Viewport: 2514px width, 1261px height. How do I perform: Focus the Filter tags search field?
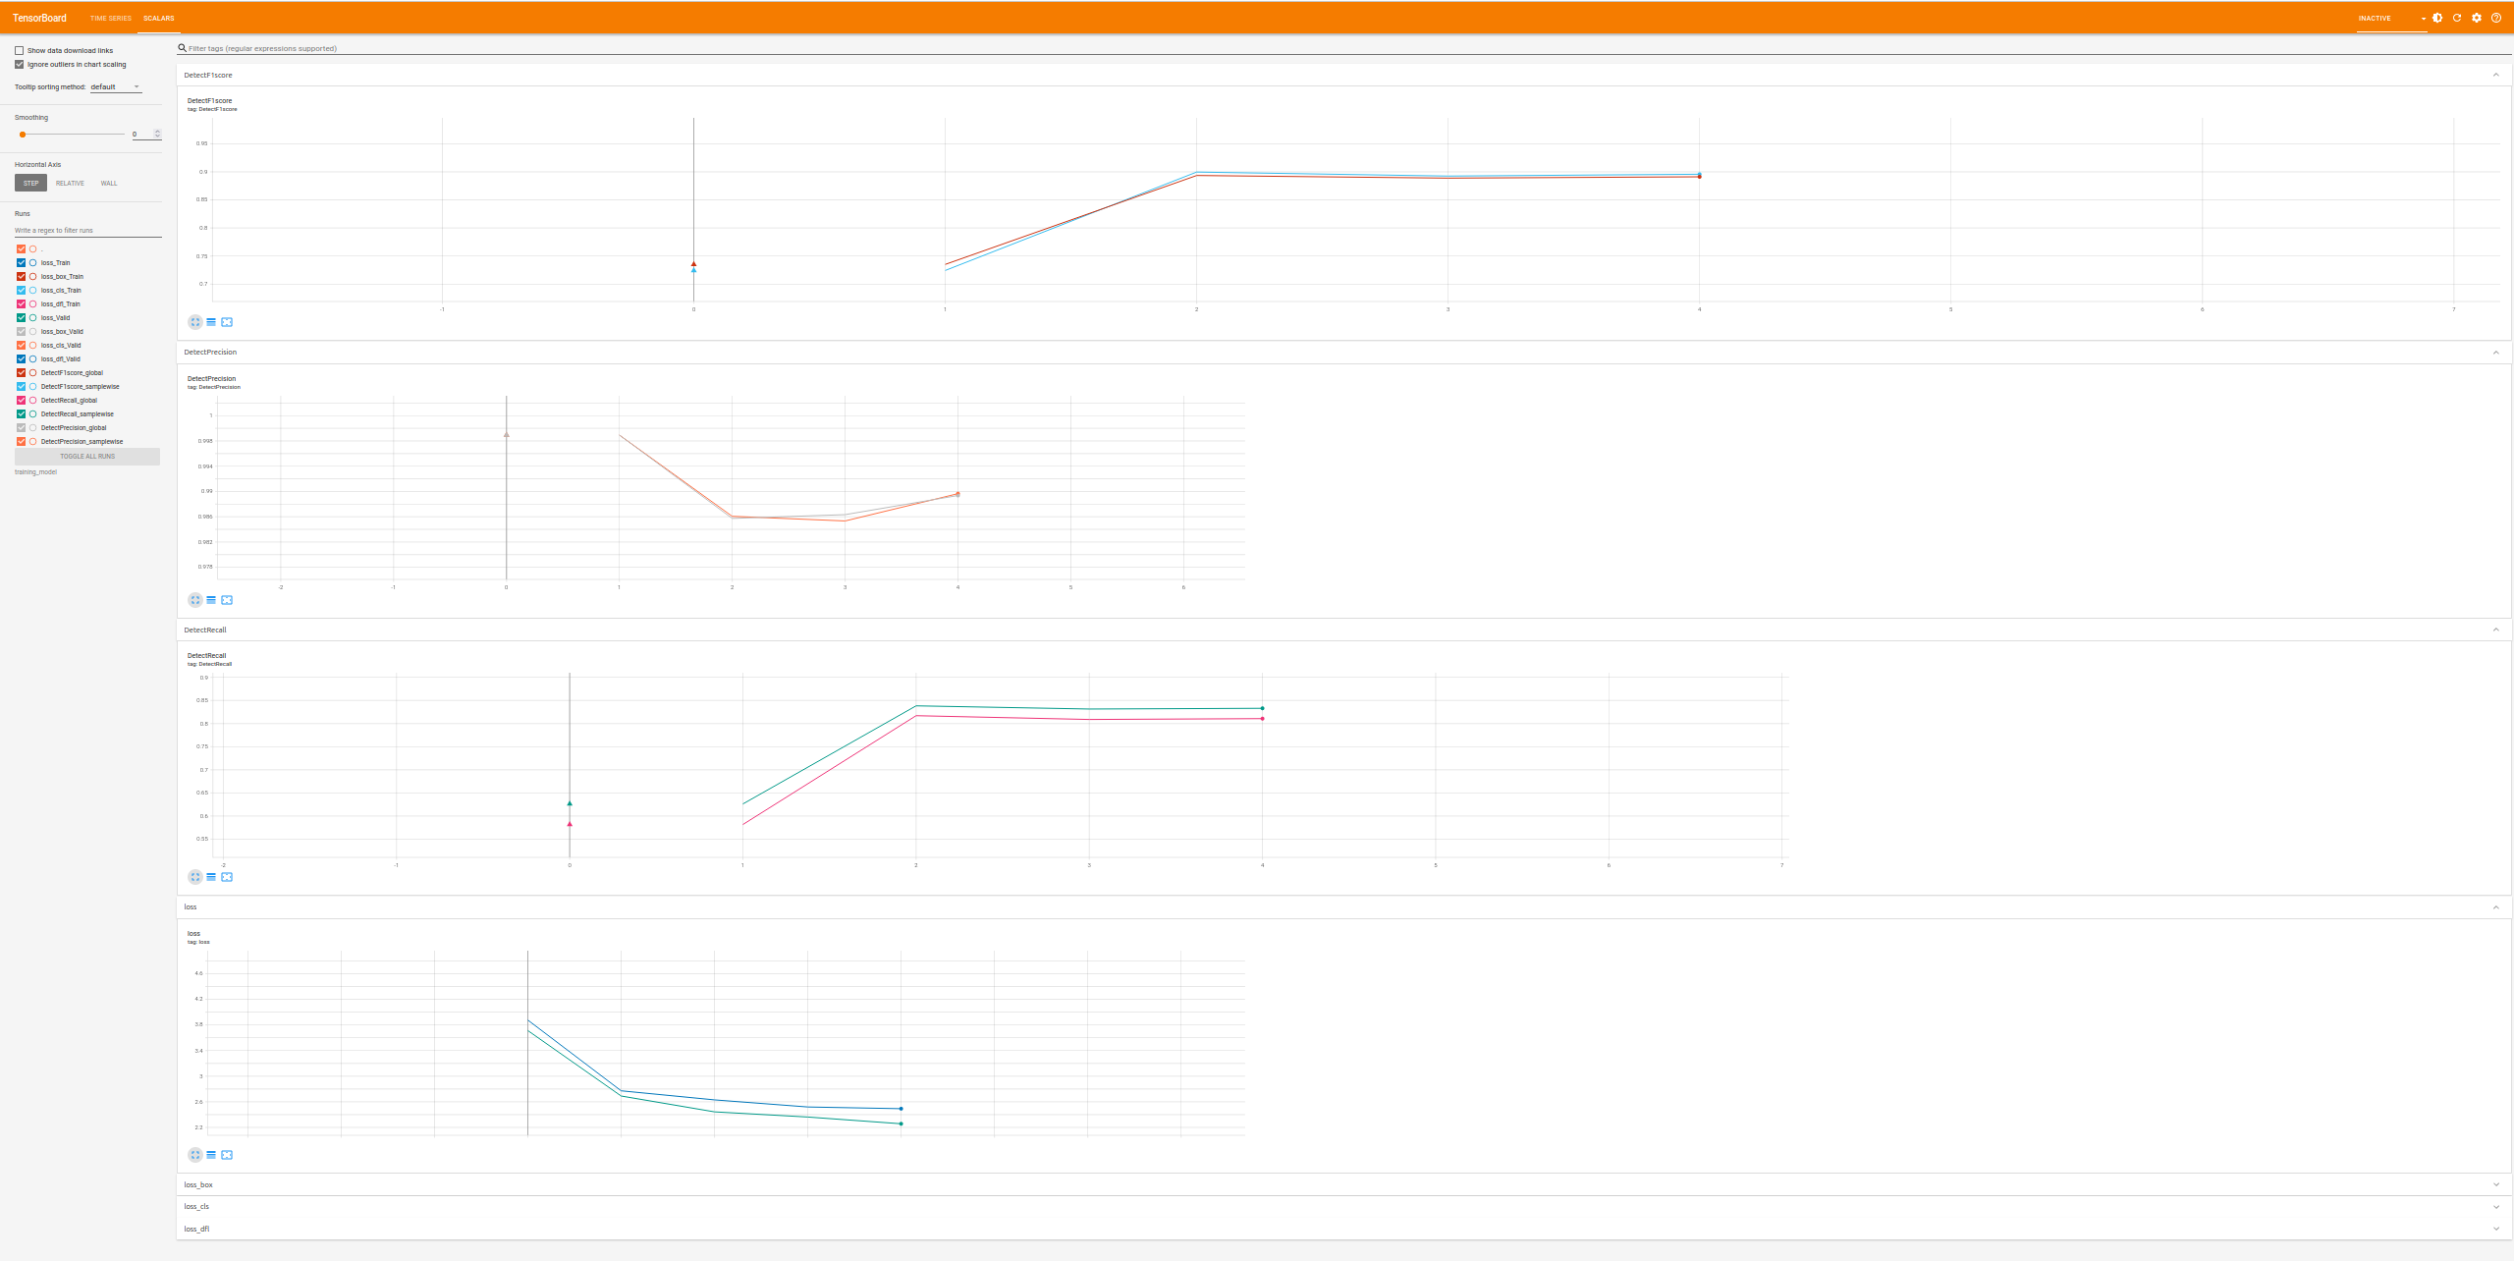click(1343, 48)
